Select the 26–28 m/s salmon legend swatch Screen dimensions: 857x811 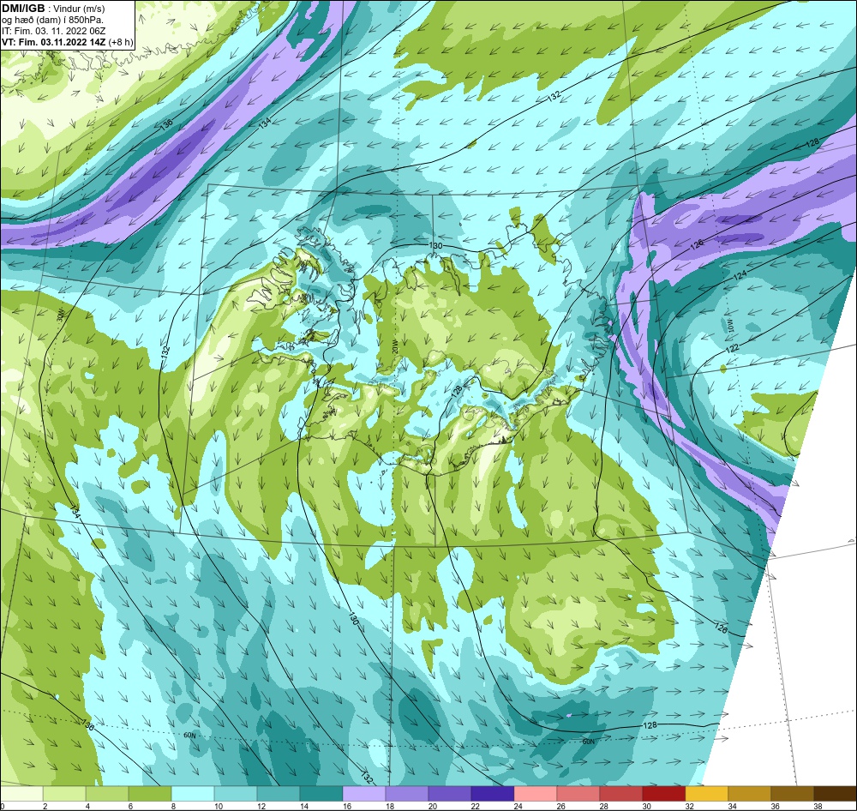pos(578,794)
